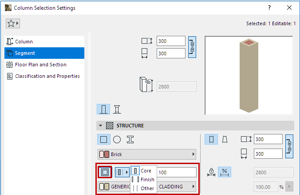The image size is (300, 195).
Task: Click the disabled 2800 segment length field
Action: click(274, 172)
